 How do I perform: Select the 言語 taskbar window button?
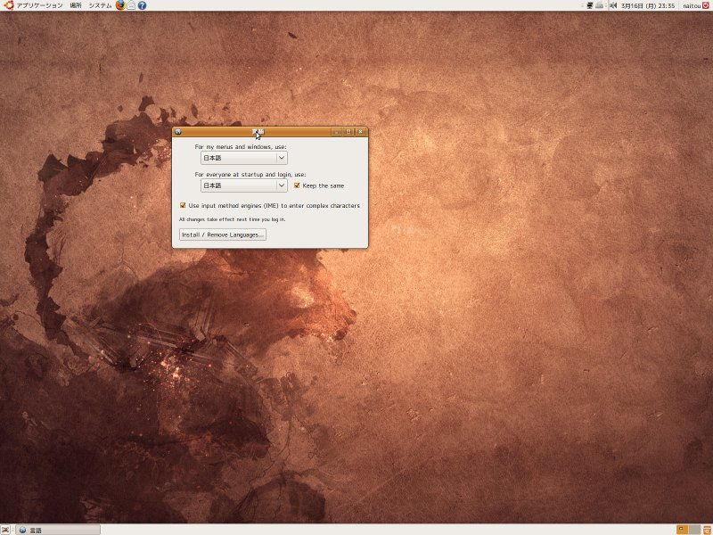click(x=57, y=530)
